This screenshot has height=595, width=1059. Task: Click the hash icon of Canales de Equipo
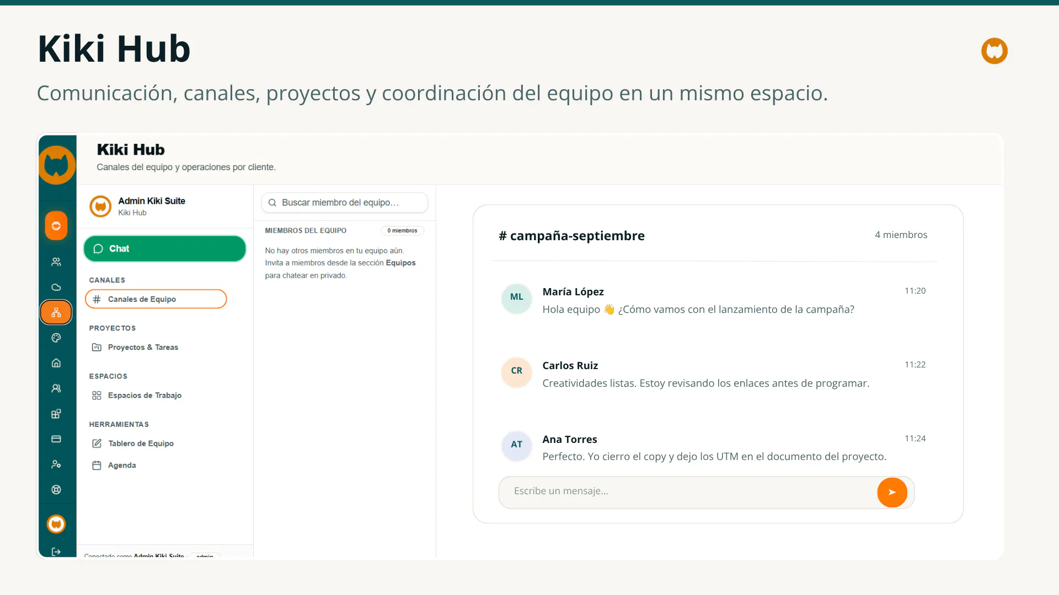(97, 299)
